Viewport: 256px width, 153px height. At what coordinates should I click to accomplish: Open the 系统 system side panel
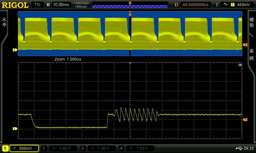[x=252, y=54]
